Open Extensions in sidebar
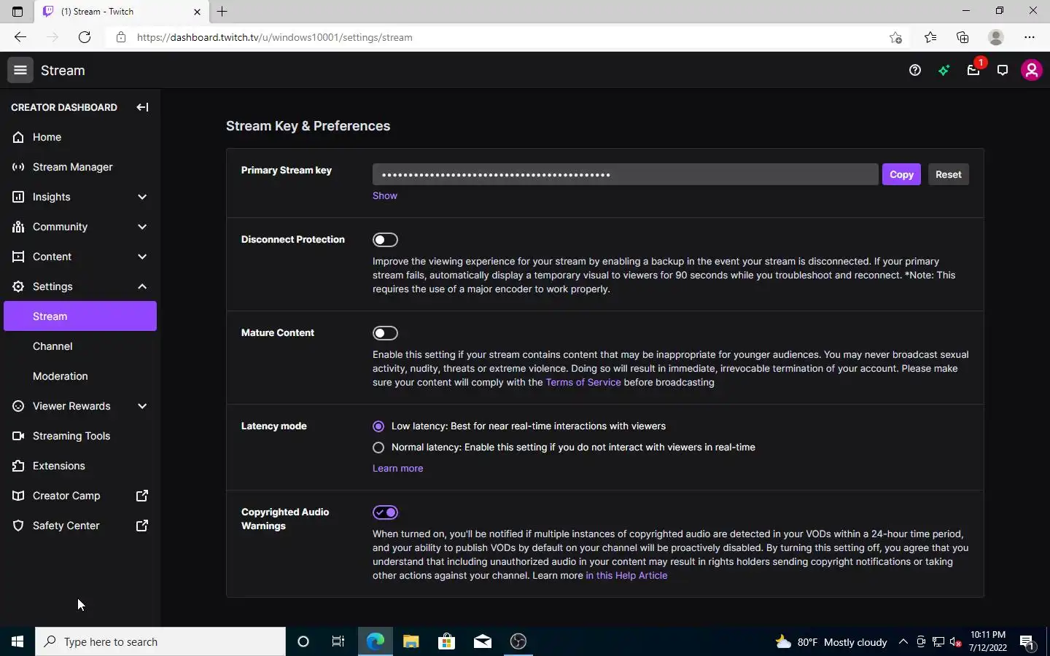Image resolution: width=1050 pixels, height=656 pixels. click(80, 466)
